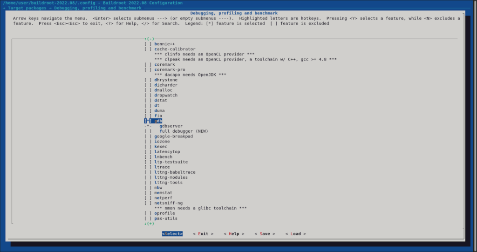
Task: Select the lttng-tools menu entry
Action: [x=170, y=183]
